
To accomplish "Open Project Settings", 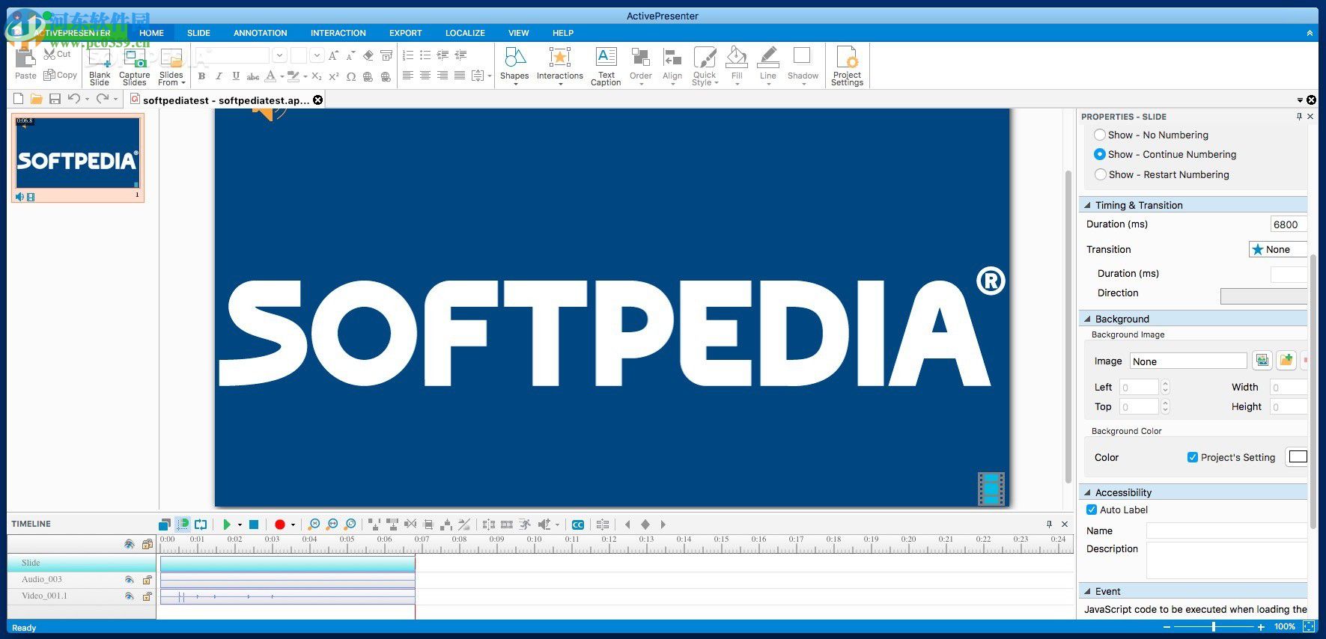I will click(847, 67).
